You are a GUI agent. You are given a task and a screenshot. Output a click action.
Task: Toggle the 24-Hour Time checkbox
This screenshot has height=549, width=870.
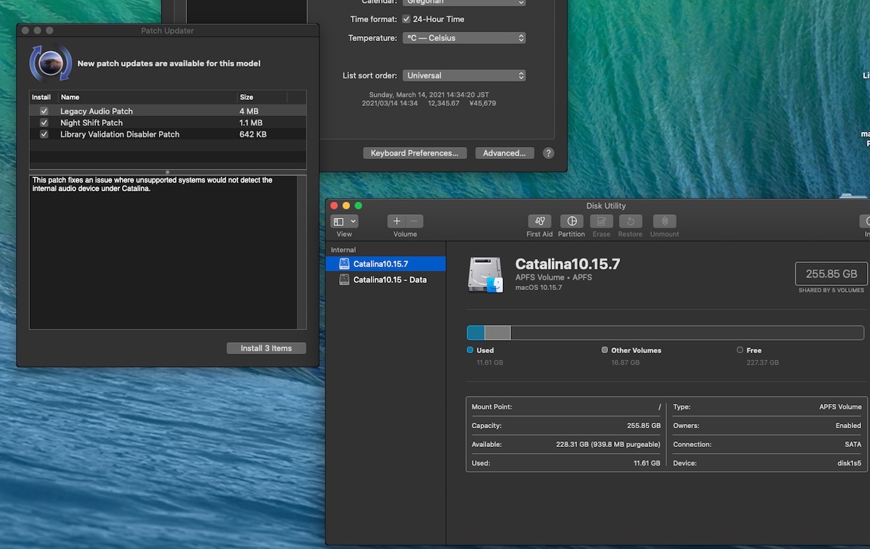pyautogui.click(x=406, y=19)
